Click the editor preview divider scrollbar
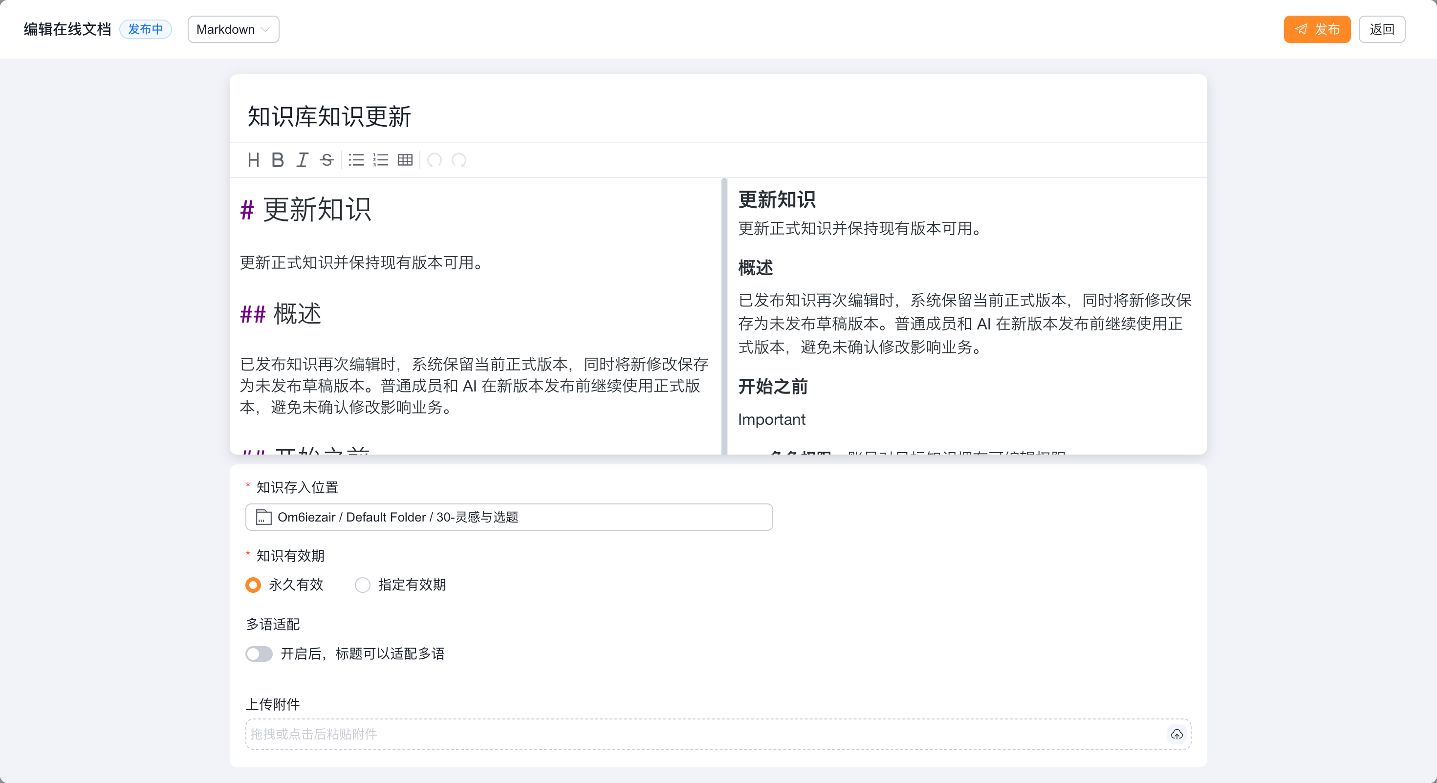Viewport: 1437px width, 783px height. 724,316
